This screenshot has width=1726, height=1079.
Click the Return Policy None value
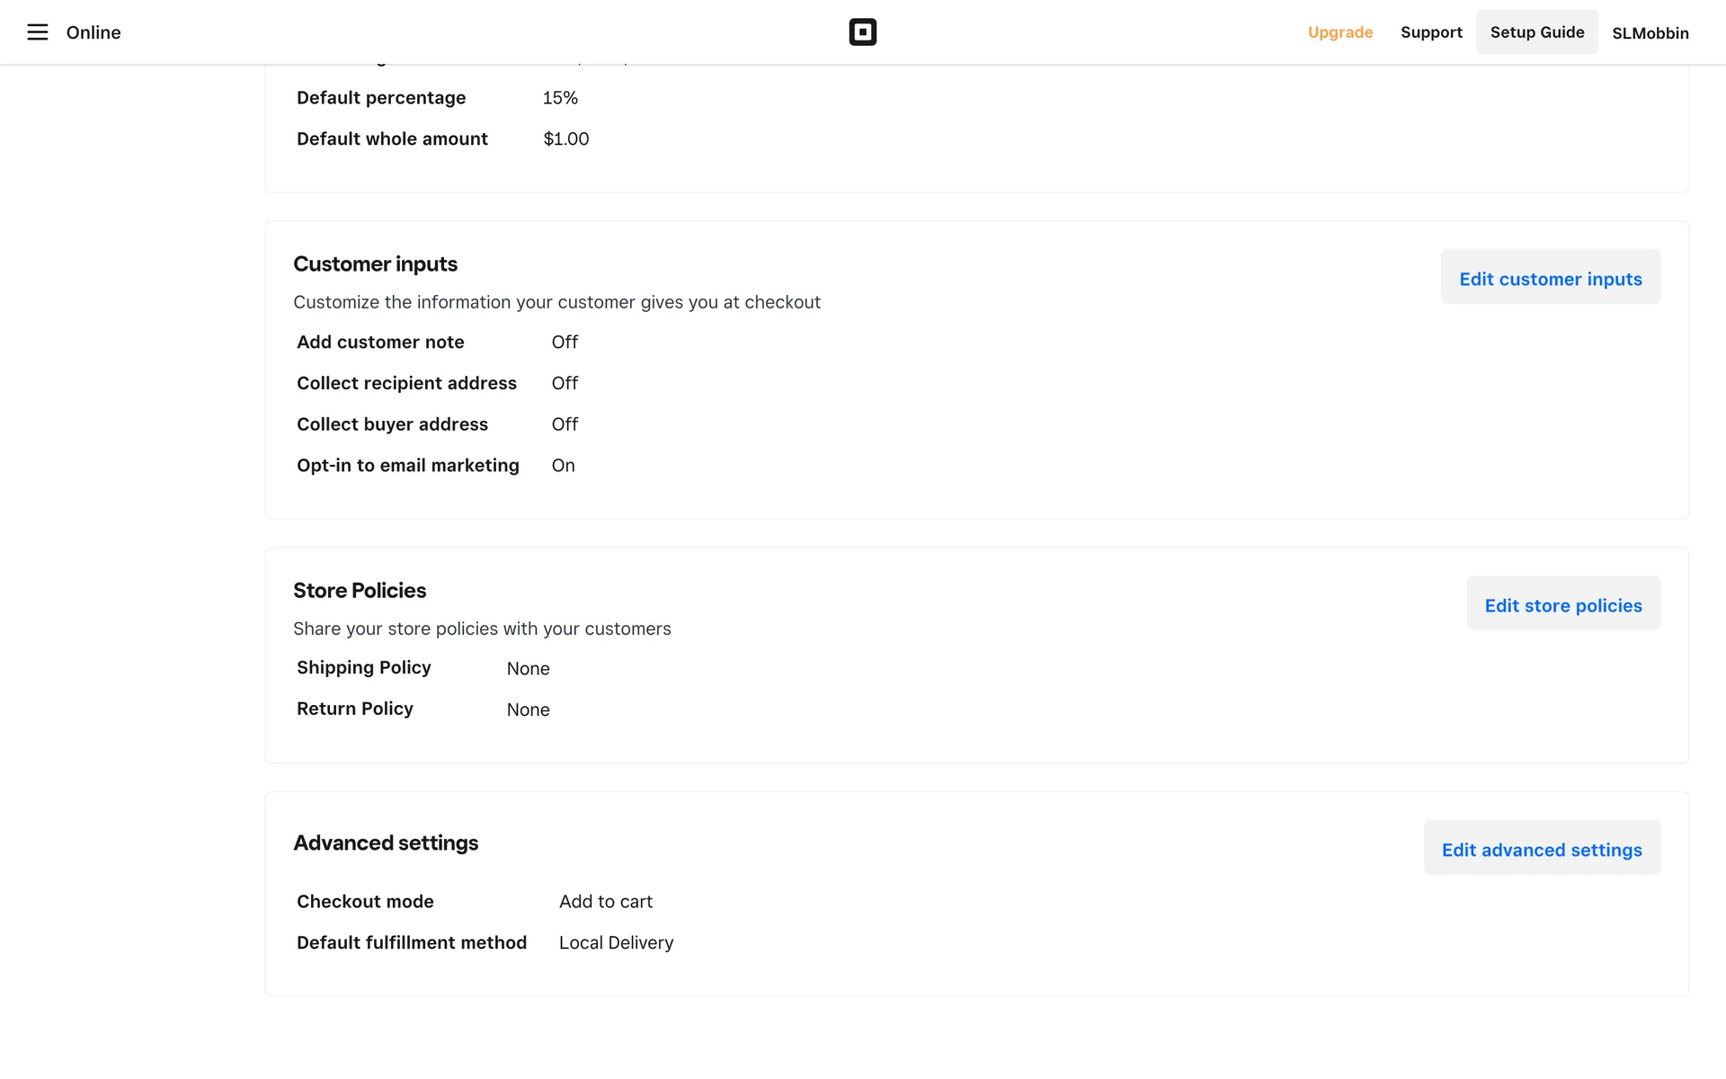pyautogui.click(x=528, y=710)
